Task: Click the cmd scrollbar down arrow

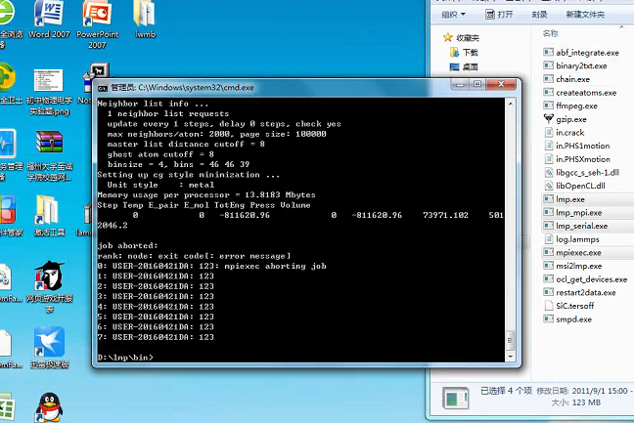Action: click(x=511, y=357)
